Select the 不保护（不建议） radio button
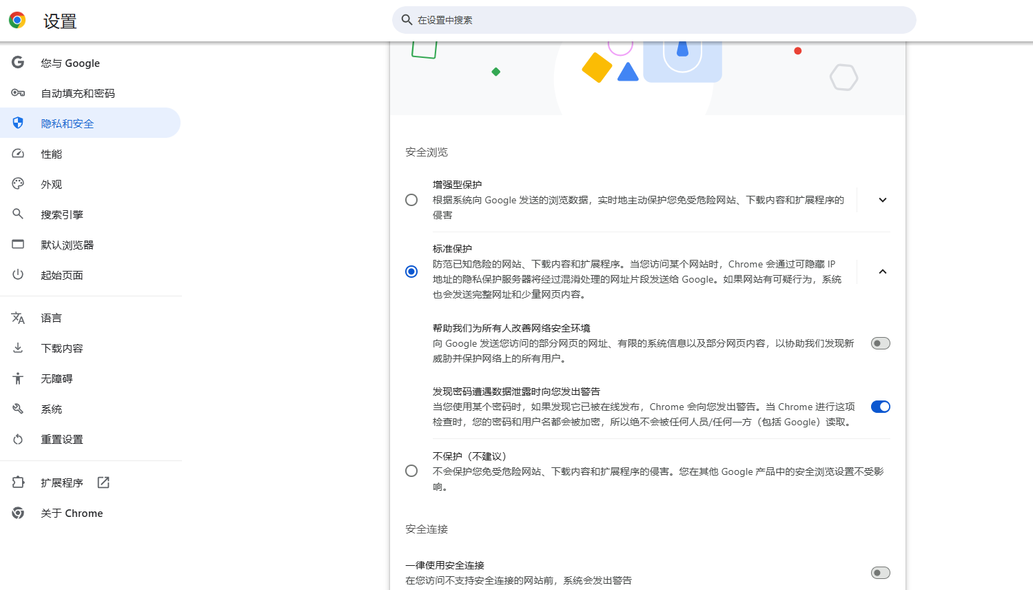This screenshot has width=1033, height=590. 411,471
